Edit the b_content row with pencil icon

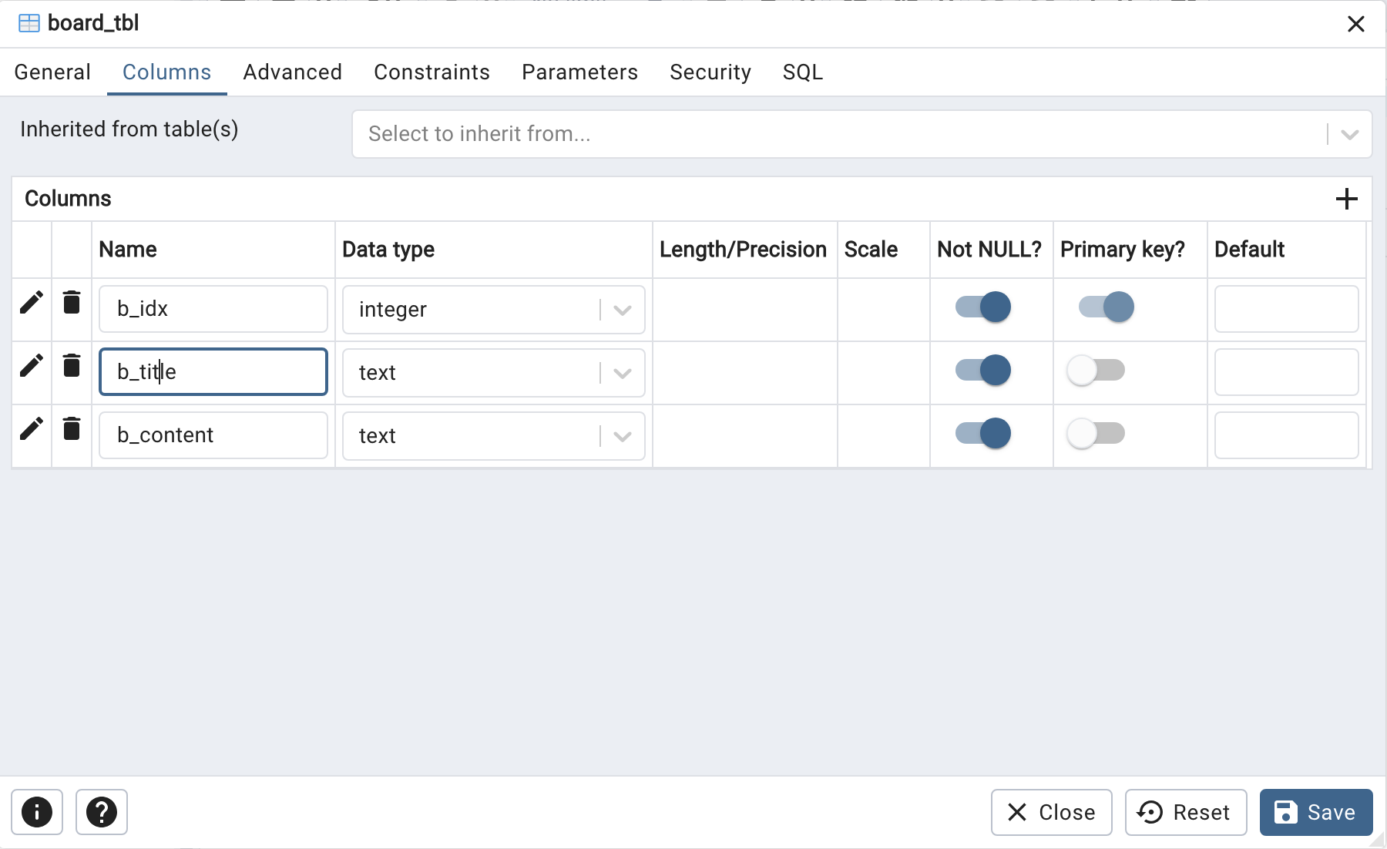coord(32,429)
